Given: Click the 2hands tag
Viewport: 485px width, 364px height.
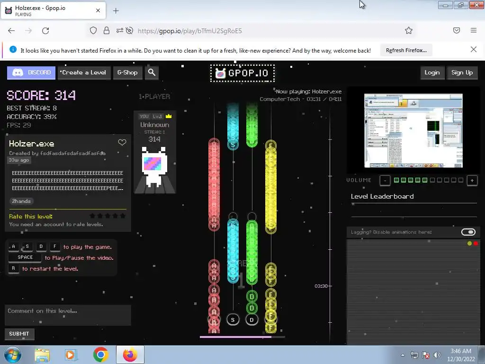Looking at the screenshot, I should point(21,201).
